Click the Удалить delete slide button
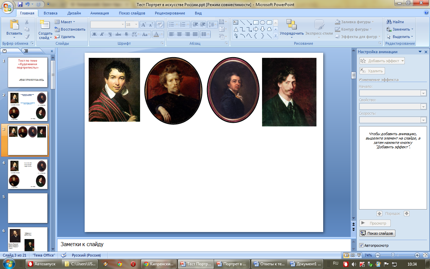 click(64, 37)
